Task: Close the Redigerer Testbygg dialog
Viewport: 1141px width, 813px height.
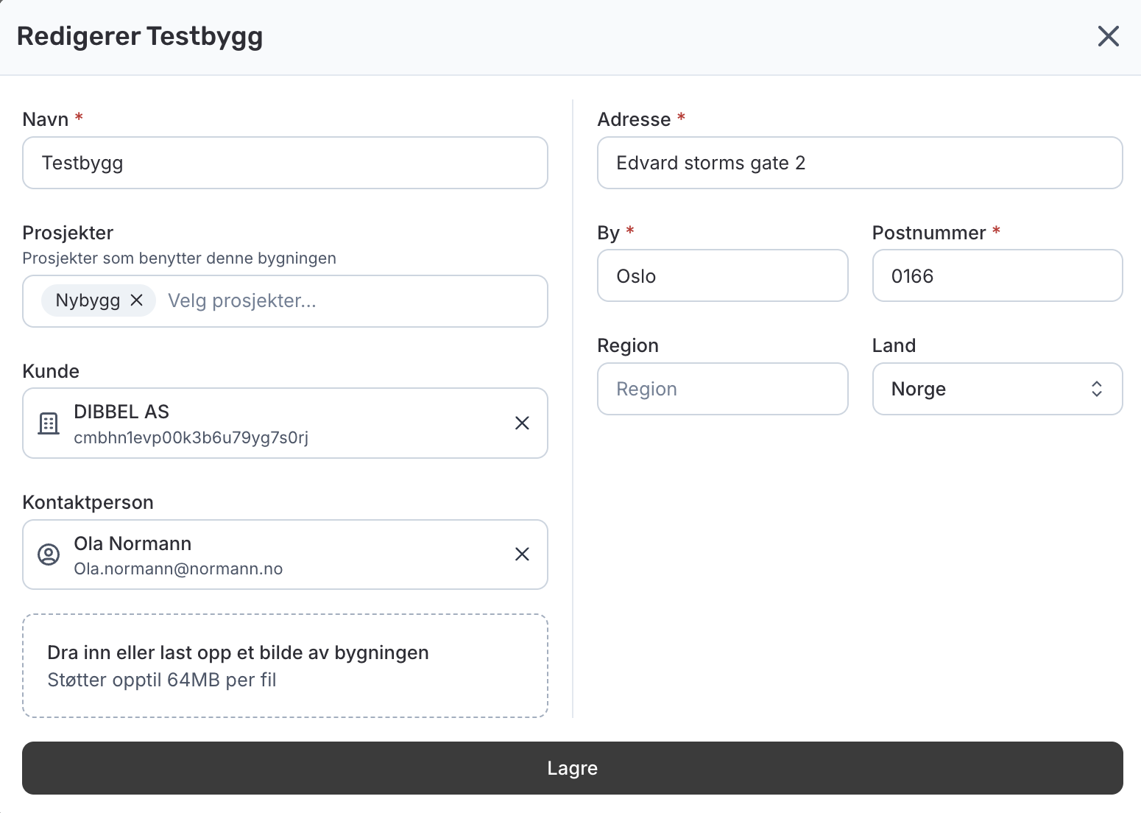Action: [x=1108, y=36]
